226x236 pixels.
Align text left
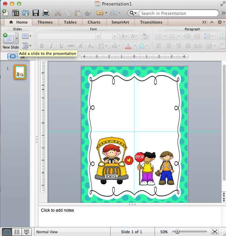coord(159,46)
